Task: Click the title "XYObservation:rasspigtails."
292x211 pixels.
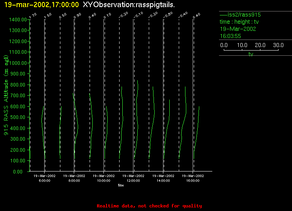Action: click(x=129, y=5)
